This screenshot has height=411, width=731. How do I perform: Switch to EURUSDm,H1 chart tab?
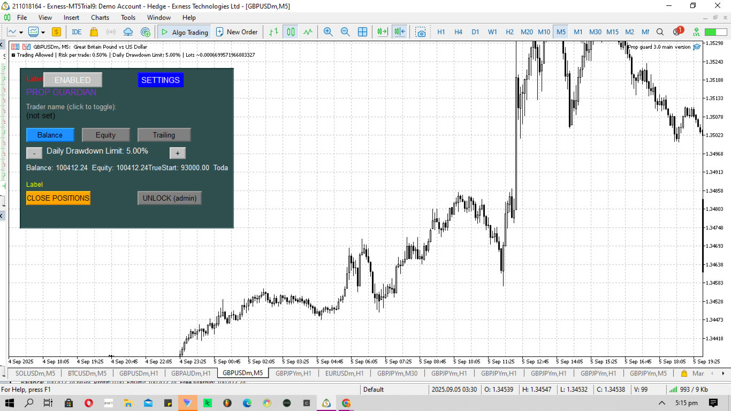(345, 374)
